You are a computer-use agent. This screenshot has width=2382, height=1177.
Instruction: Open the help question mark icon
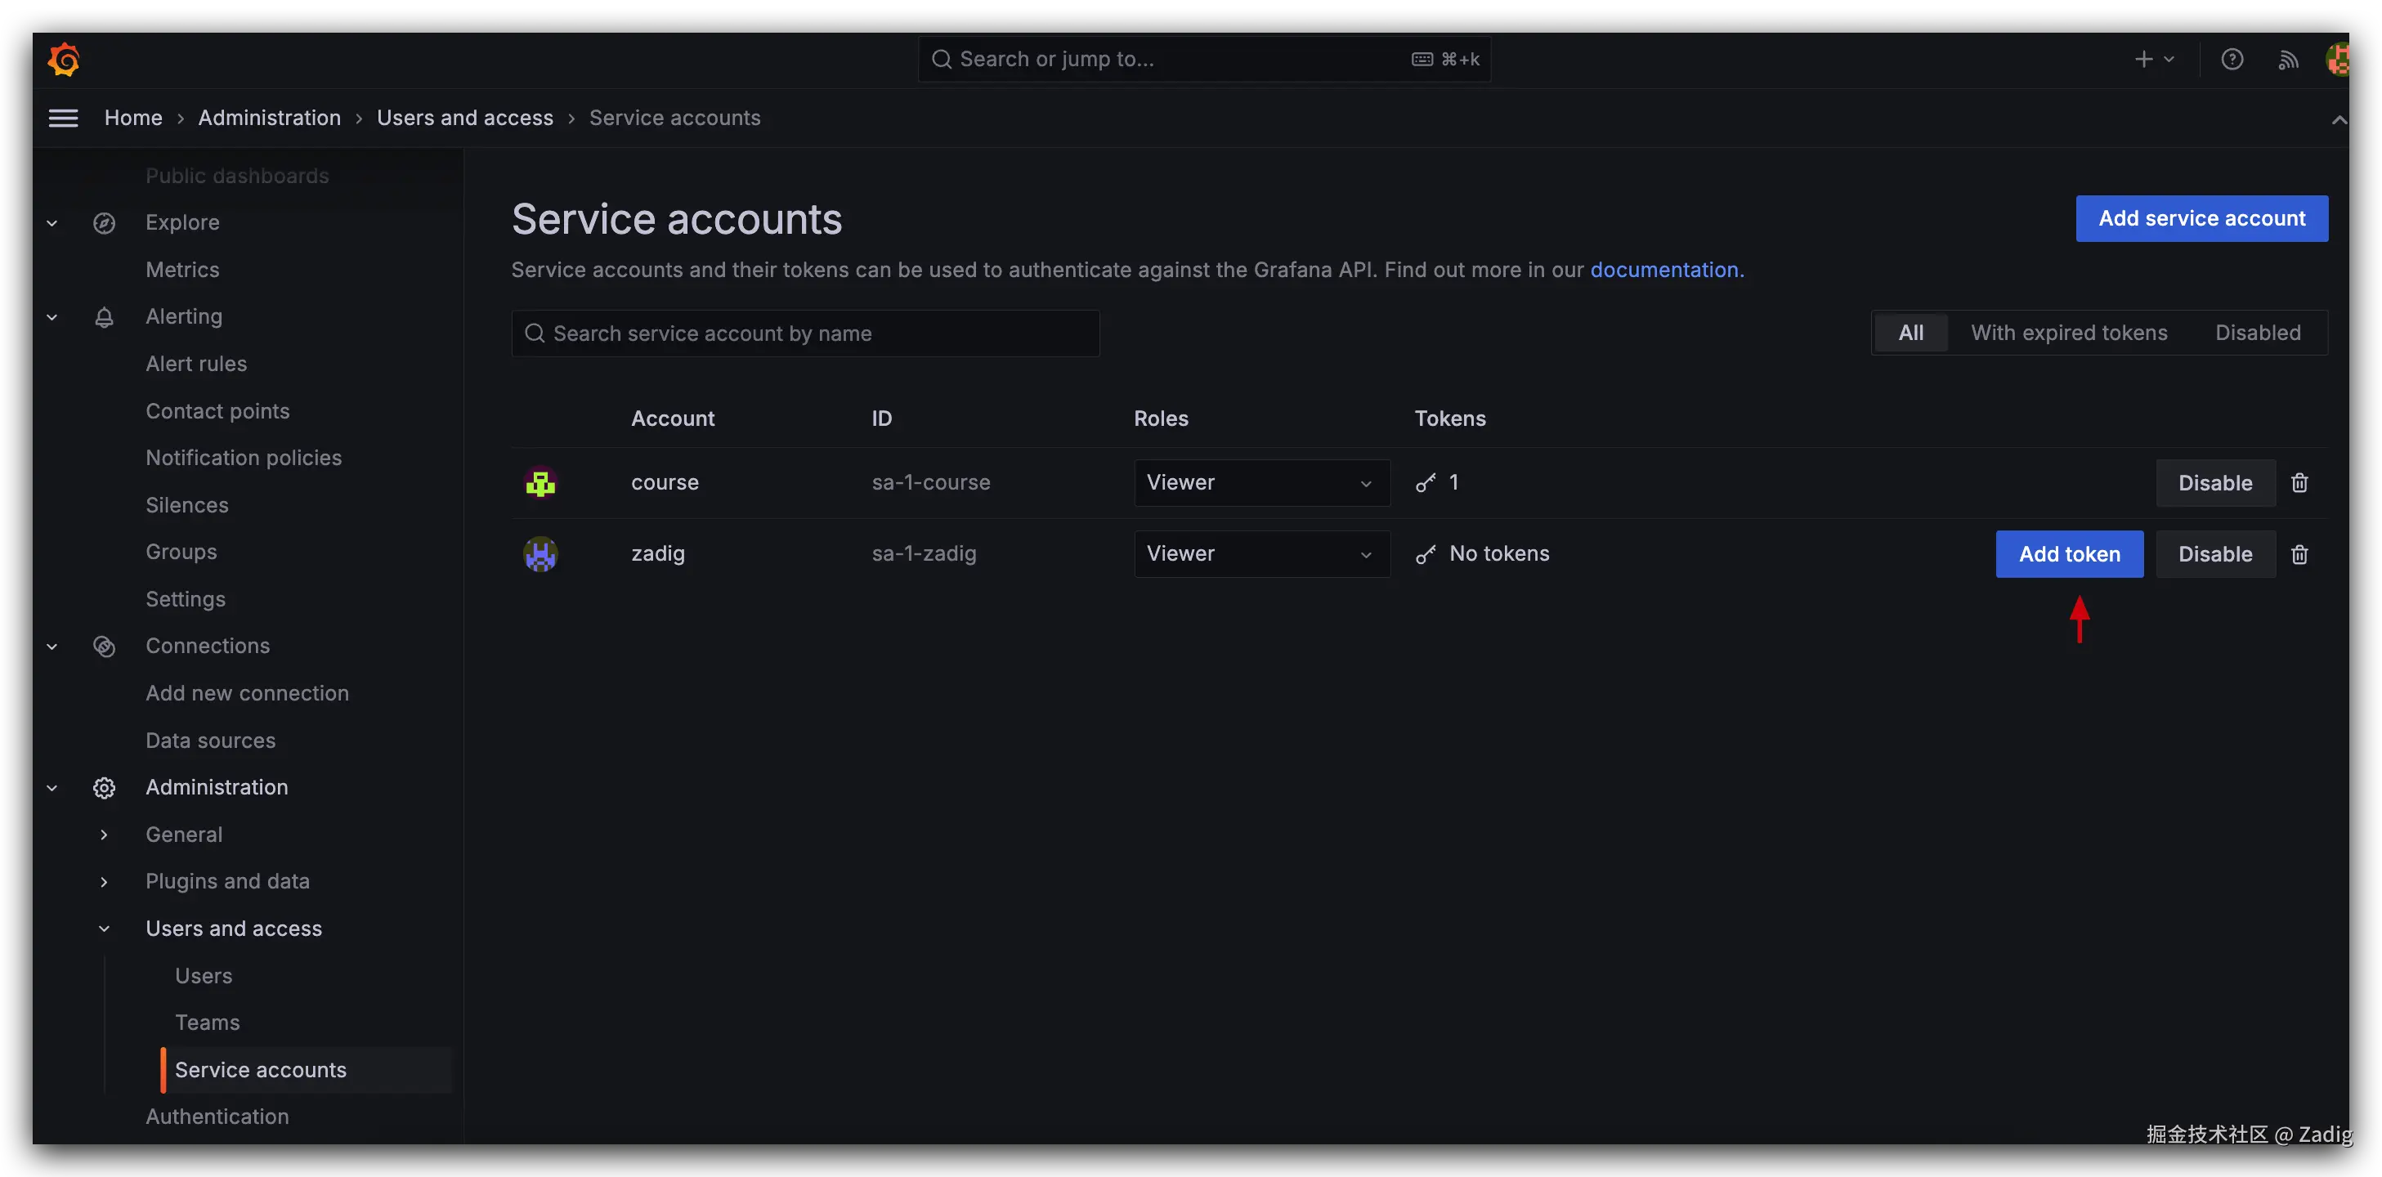2232,59
